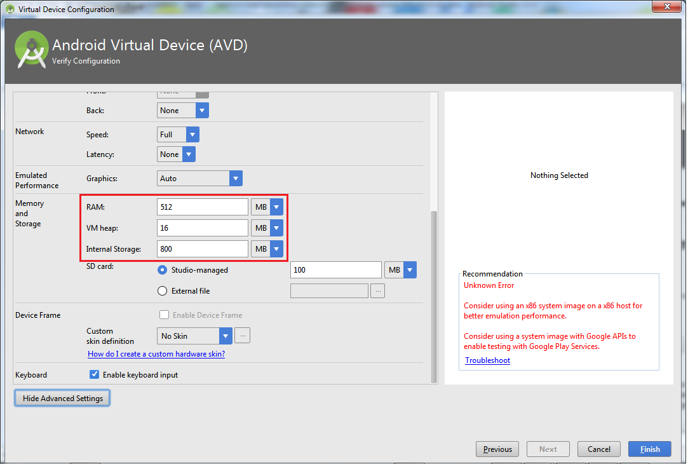Open the Network Latency dropdown

(x=176, y=154)
